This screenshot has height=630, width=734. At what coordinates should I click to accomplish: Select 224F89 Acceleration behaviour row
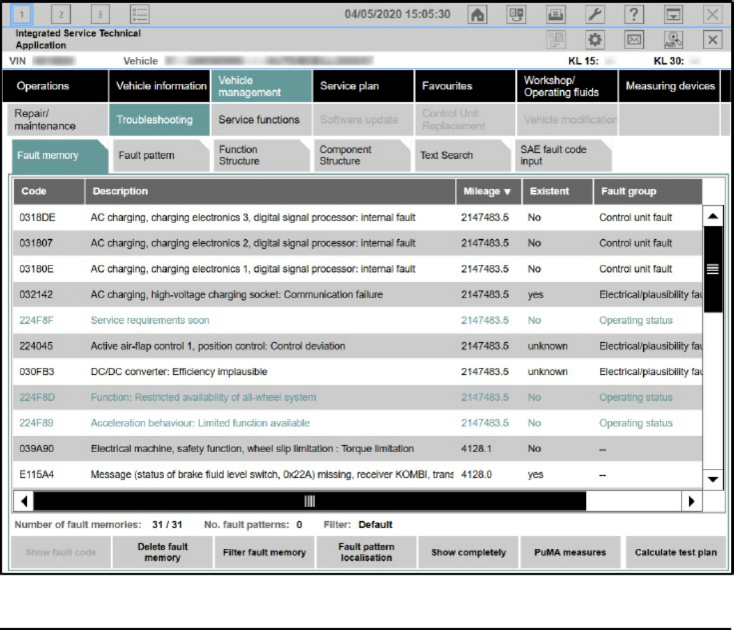point(358,423)
